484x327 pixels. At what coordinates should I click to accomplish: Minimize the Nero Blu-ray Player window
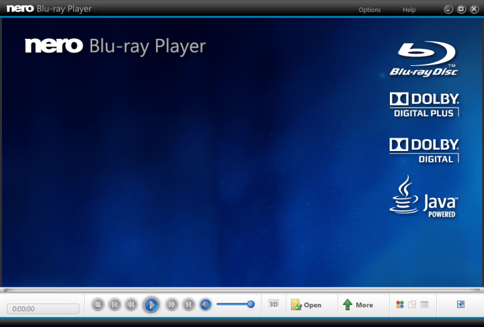point(448,9)
